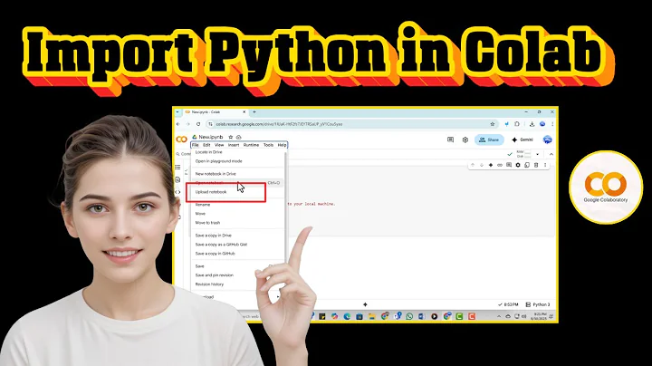Select Save a copy in GitHub
Image resolution: width=652 pixels, height=366 pixels.
pyautogui.click(x=216, y=254)
